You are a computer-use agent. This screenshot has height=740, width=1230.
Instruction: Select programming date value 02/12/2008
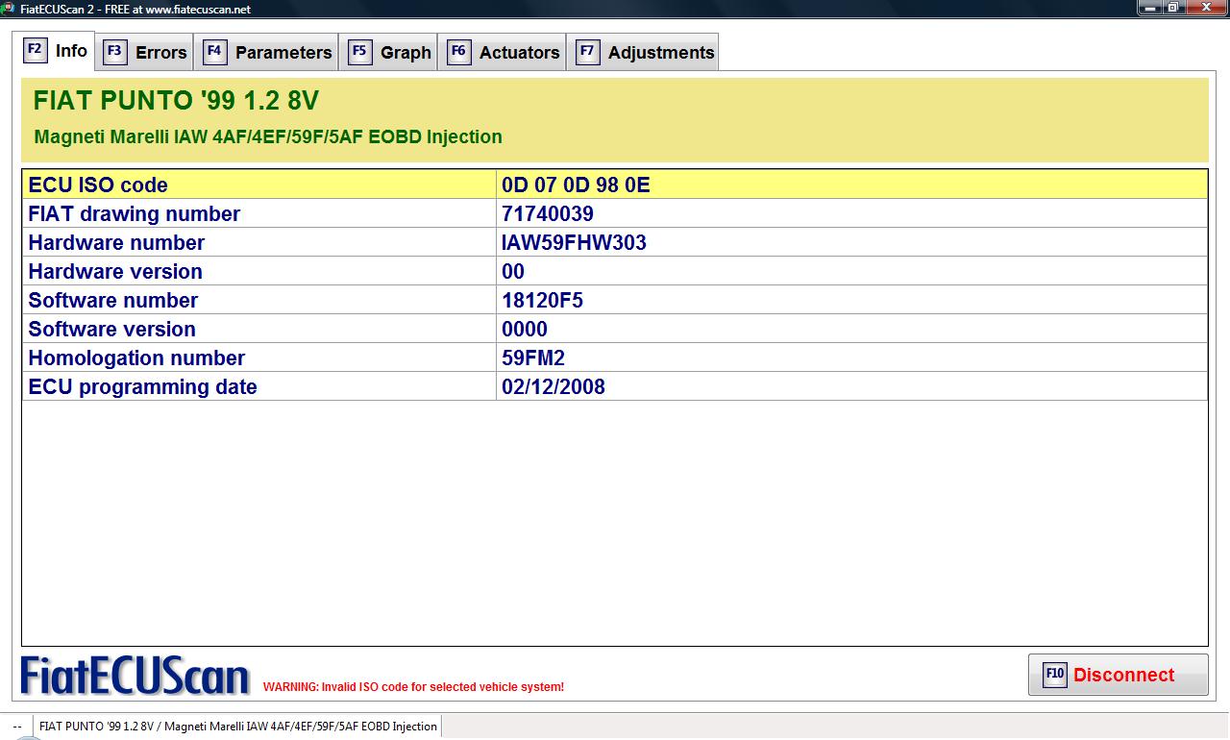[x=553, y=386]
